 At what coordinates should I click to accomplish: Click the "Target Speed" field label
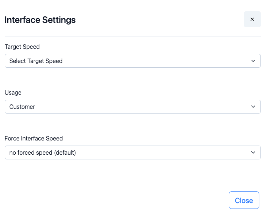point(22,47)
